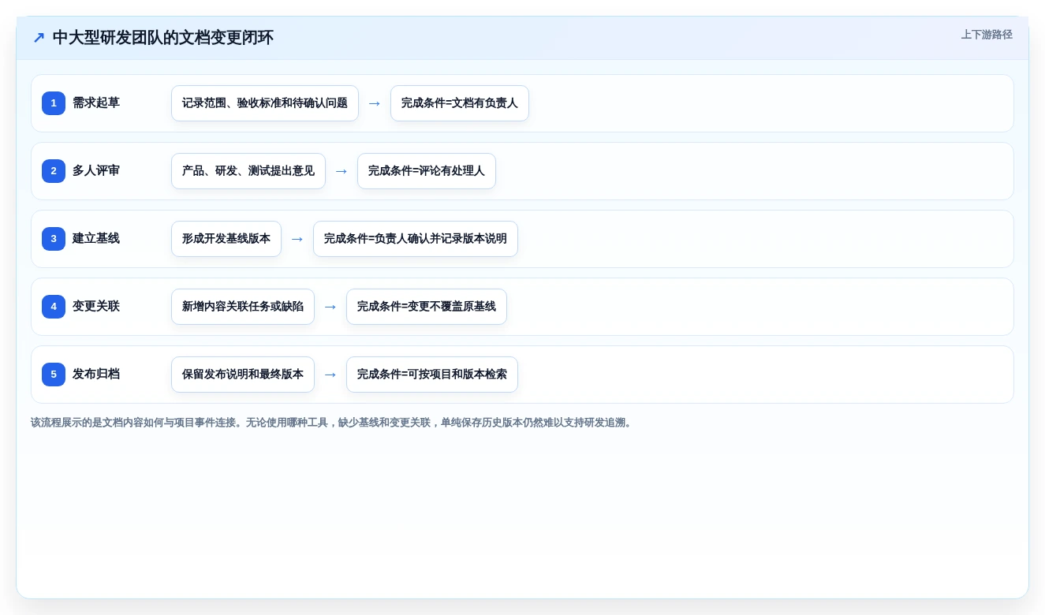Select step number 5 badge

[54, 375]
